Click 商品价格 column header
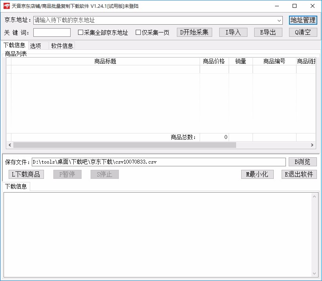 [x=214, y=61]
